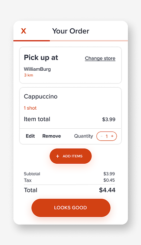Viewport: 141px width, 245px height.
Task: Select the WilliamBurg store name
Action: coord(37,69)
